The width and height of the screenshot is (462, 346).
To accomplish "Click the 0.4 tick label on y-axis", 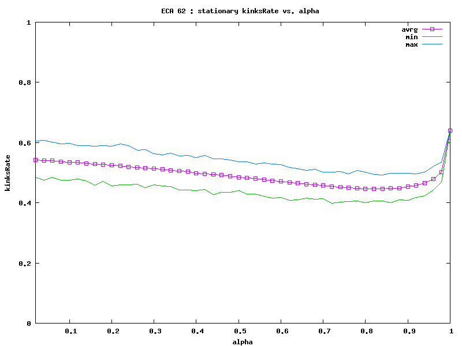I will [x=24, y=203].
